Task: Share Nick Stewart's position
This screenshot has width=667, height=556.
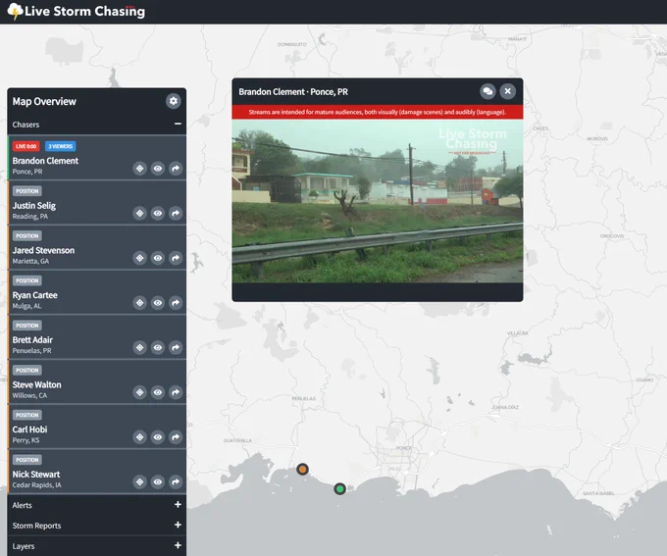Action: click(176, 482)
